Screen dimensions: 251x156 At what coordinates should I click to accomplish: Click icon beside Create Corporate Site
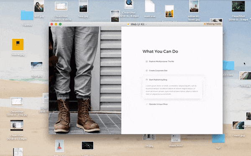[147, 70]
